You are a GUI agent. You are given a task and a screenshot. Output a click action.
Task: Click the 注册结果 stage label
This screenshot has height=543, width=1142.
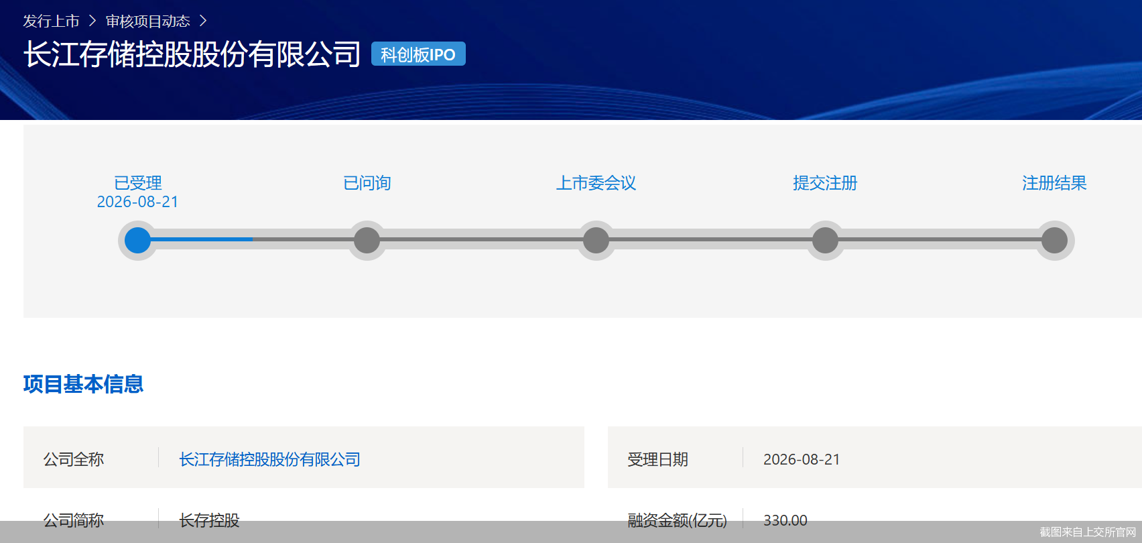point(1054,183)
